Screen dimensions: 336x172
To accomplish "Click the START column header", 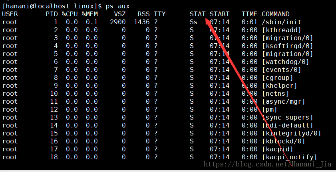I will [x=219, y=14].
